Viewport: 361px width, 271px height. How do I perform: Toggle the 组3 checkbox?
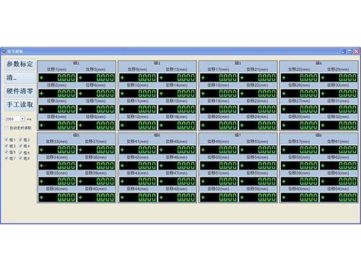coord(6,146)
